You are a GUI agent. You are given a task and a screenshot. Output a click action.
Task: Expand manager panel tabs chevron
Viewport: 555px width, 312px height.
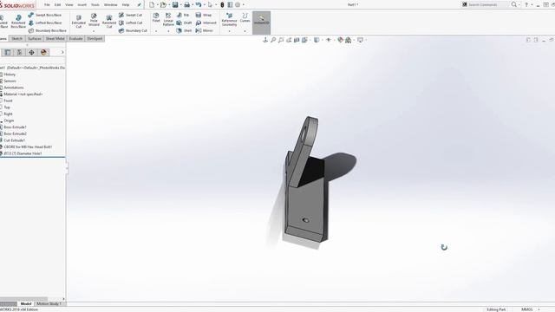(x=62, y=52)
